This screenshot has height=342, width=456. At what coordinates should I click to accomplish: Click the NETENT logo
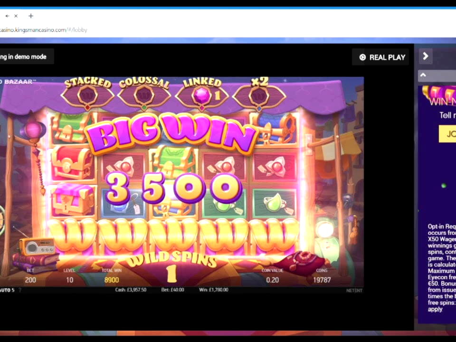tap(354, 291)
